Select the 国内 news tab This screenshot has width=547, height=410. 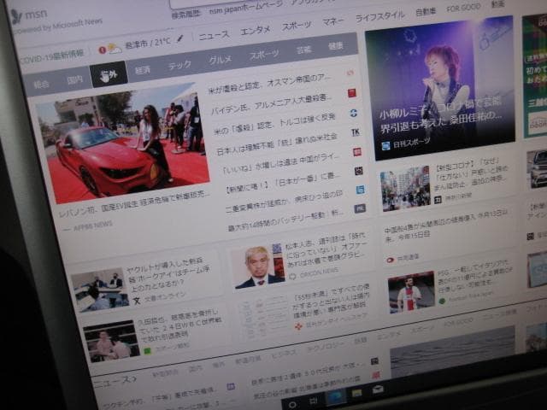pos(75,80)
